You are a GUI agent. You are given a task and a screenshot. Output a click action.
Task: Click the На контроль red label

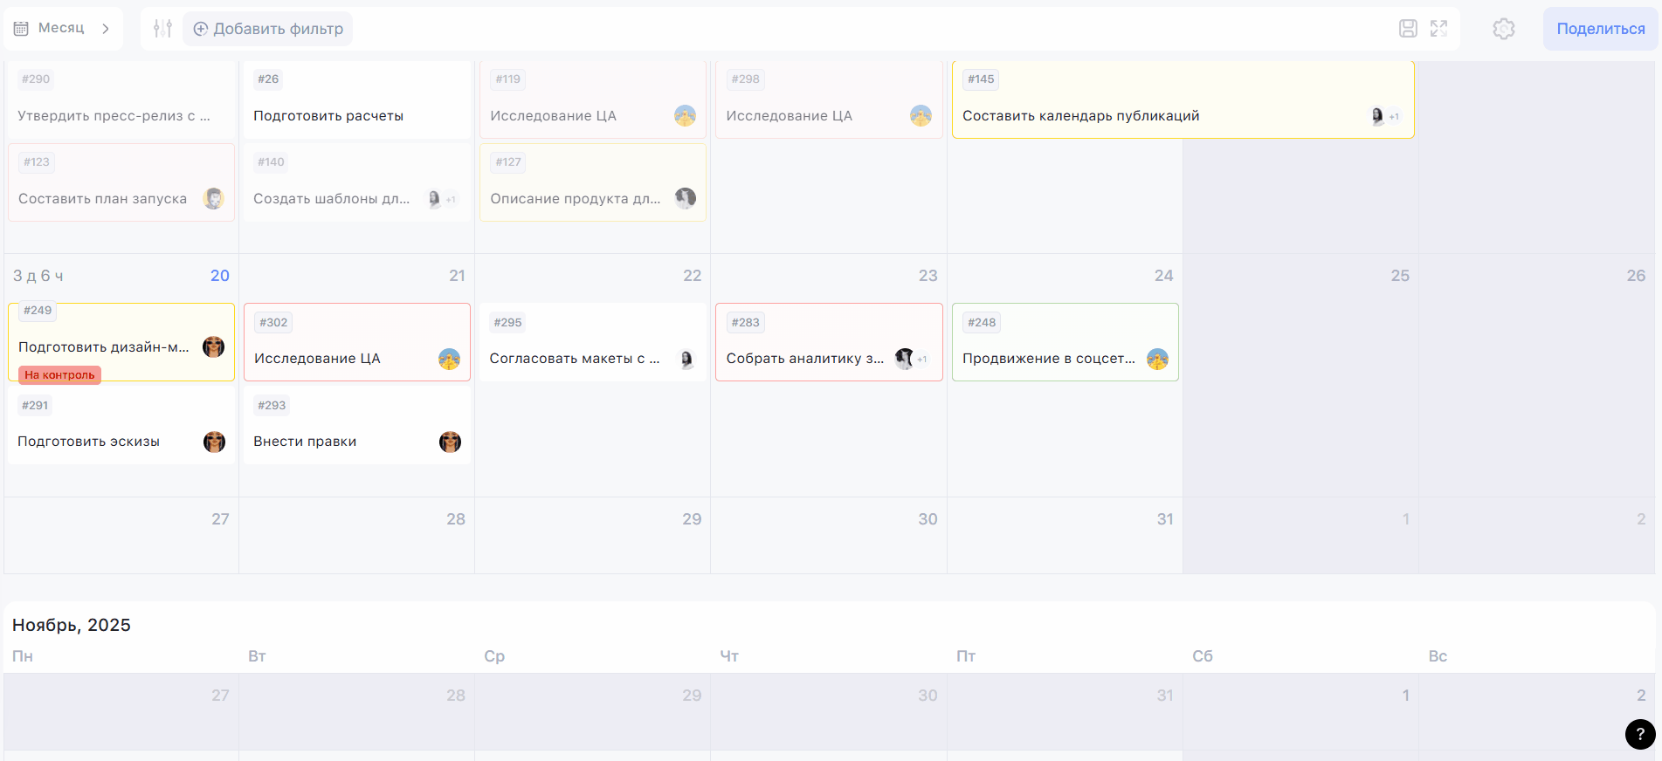(x=59, y=375)
